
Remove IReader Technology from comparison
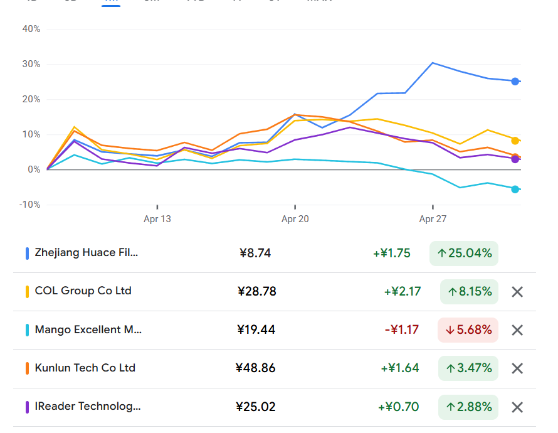[x=517, y=407]
